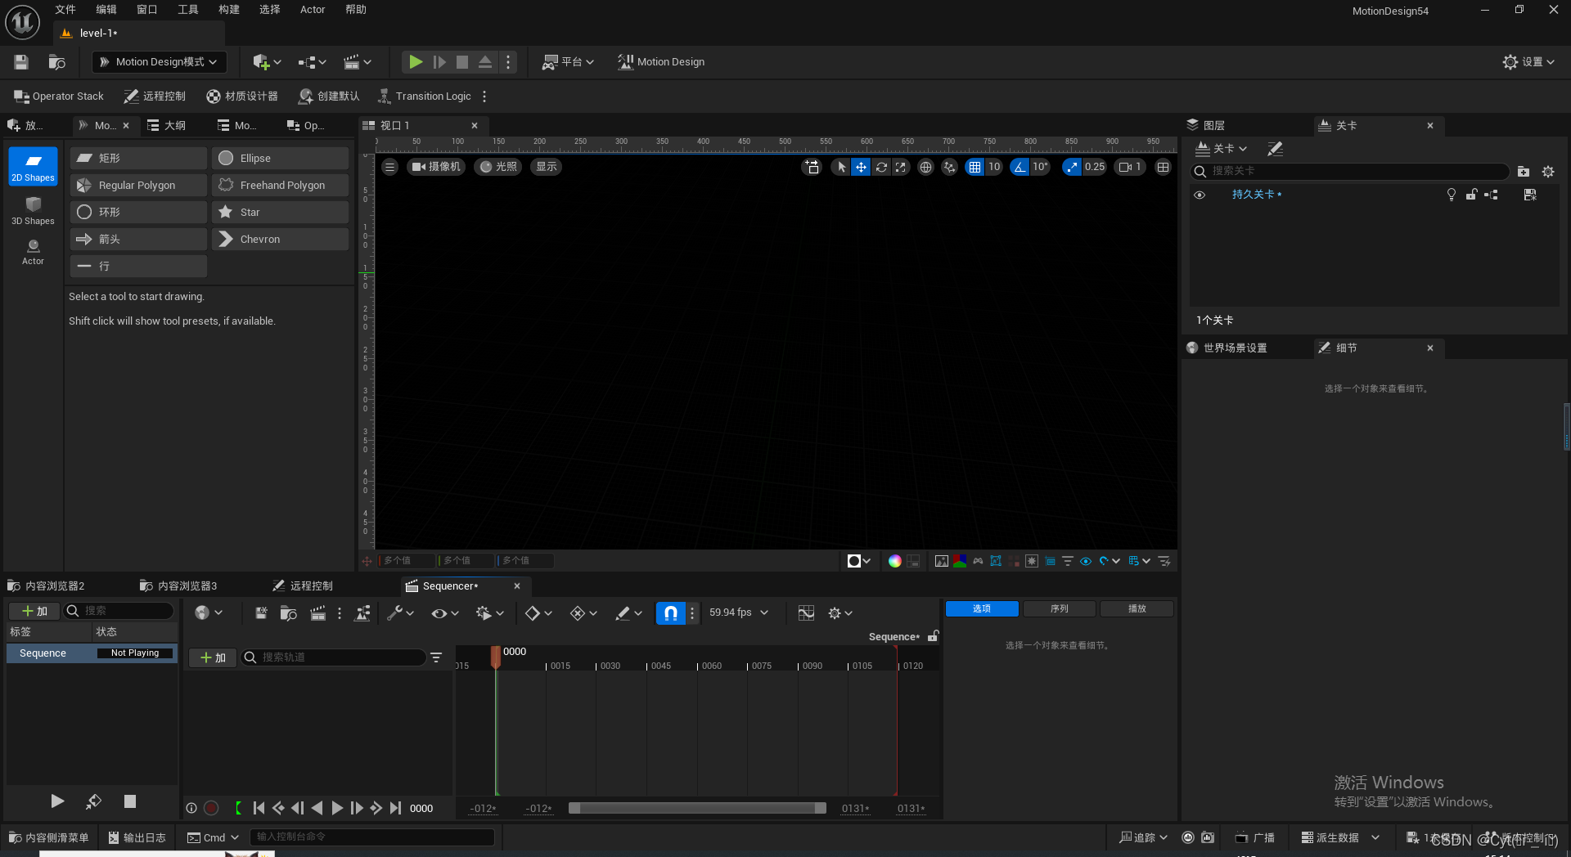1571x857 pixels.
Task: Click the 创建默认 toolbar button
Action: coord(328,96)
